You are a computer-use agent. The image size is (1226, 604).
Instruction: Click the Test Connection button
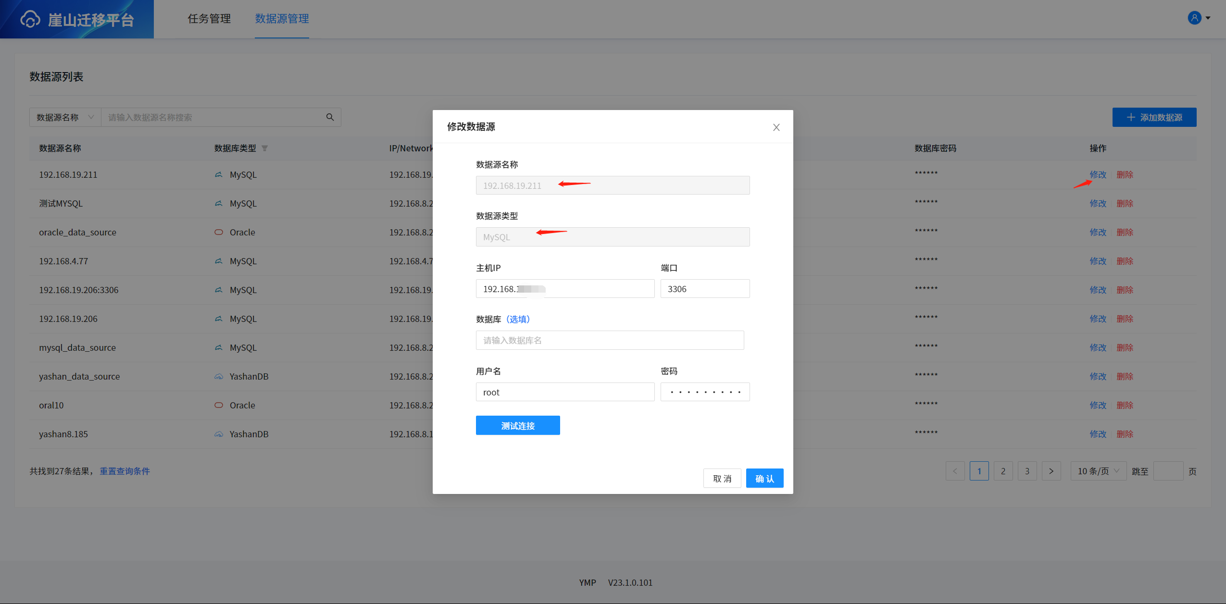click(x=517, y=425)
